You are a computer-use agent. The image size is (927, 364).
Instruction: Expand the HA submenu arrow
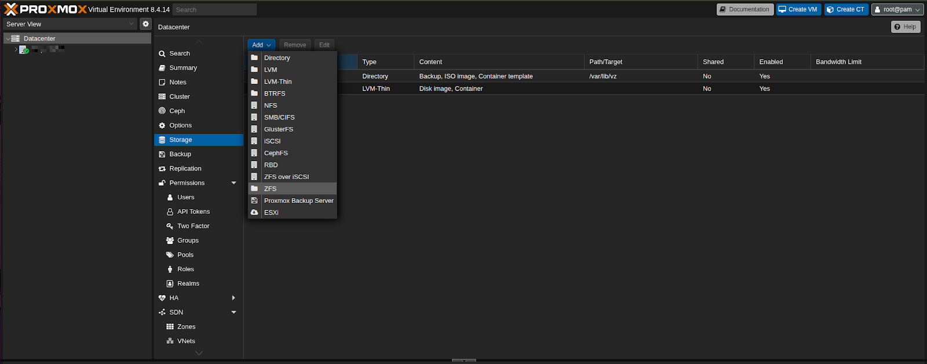coord(233,298)
